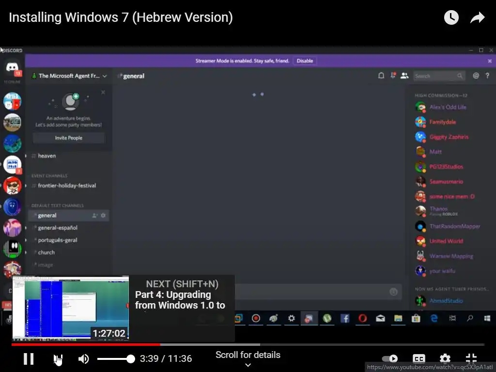Click the Facebook icon in the taskbar
Viewport: 496px width, 372px height.
click(x=345, y=318)
